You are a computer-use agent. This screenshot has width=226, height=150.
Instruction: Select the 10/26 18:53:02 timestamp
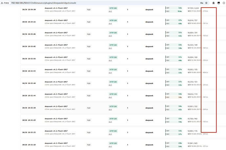pyautogui.click(x=29, y=47)
